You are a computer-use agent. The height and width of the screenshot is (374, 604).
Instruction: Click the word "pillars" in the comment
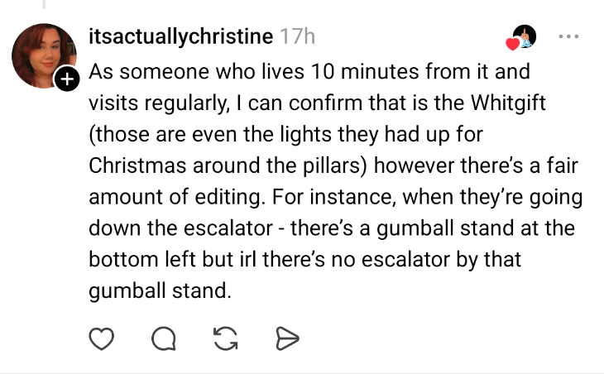(331, 163)
